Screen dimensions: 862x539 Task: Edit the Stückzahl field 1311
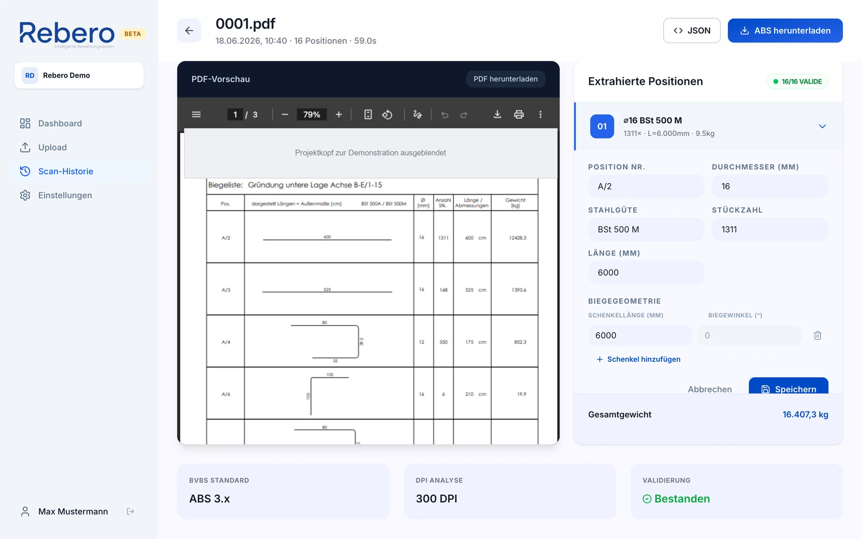click(770, 230)
